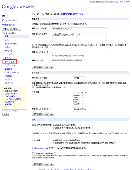Select the ウェブ全体を検索する radio option
Image resolution: width=132 pixels, height=170 pixels.
click(x=54, y=128)
